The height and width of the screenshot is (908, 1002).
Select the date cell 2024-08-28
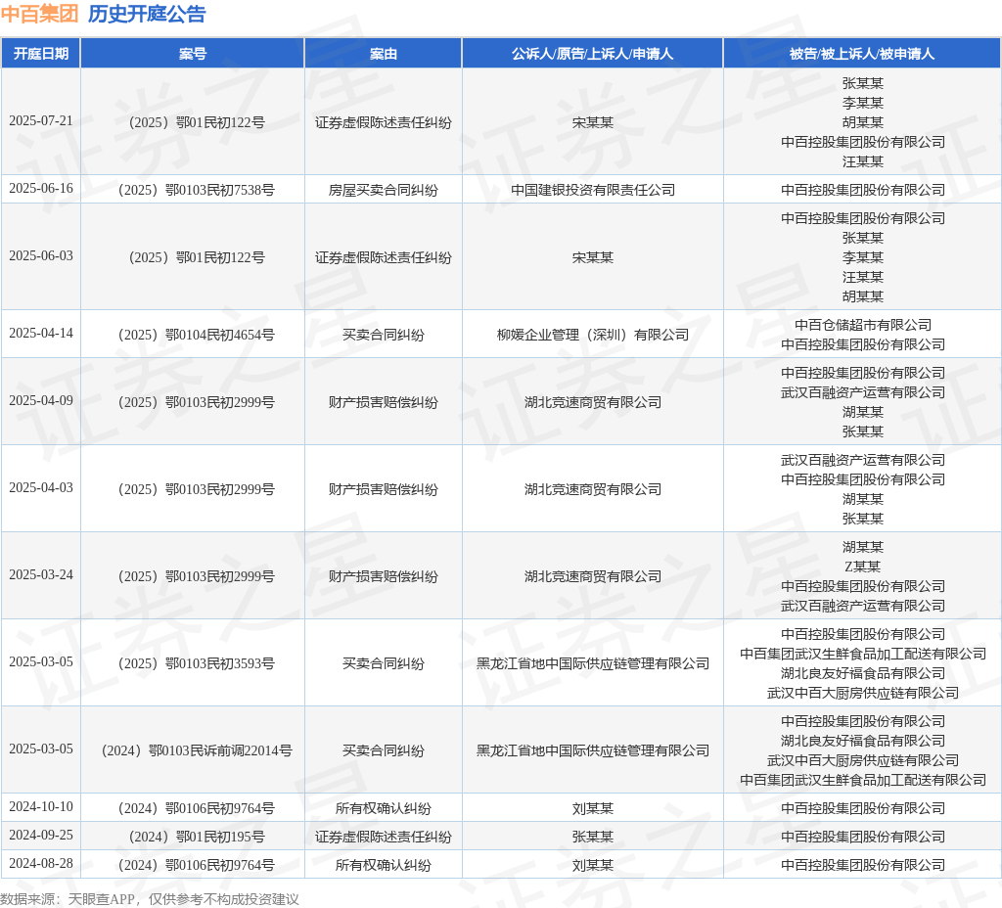[41, 864]
